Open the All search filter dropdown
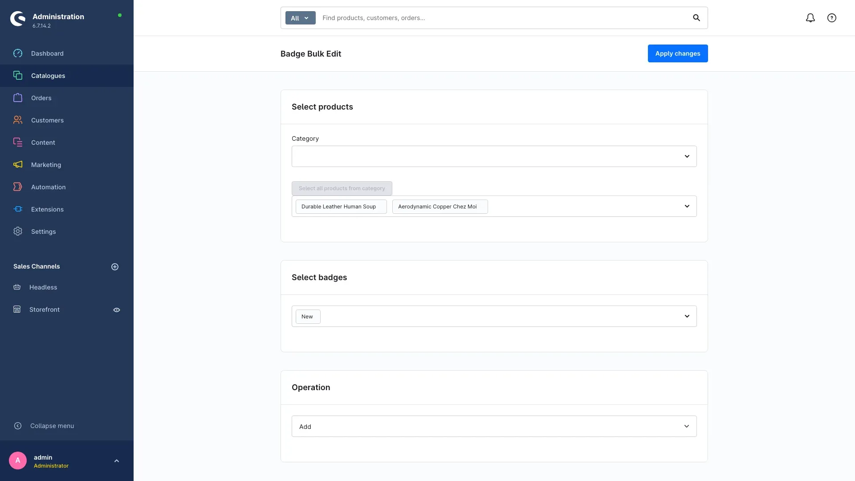Image resolution: width=855 pixels, height=481 pixels. [x=300, y=18]
